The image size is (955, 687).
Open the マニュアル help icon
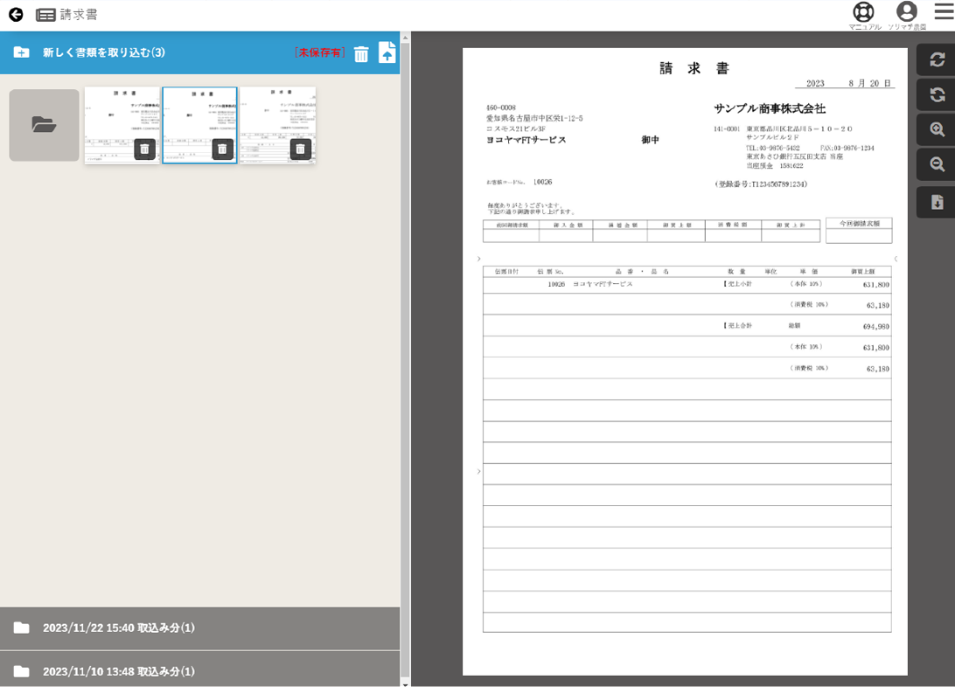coord(864,11)
